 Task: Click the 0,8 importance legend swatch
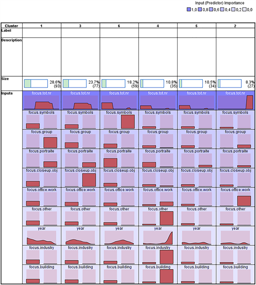point(200,9)
